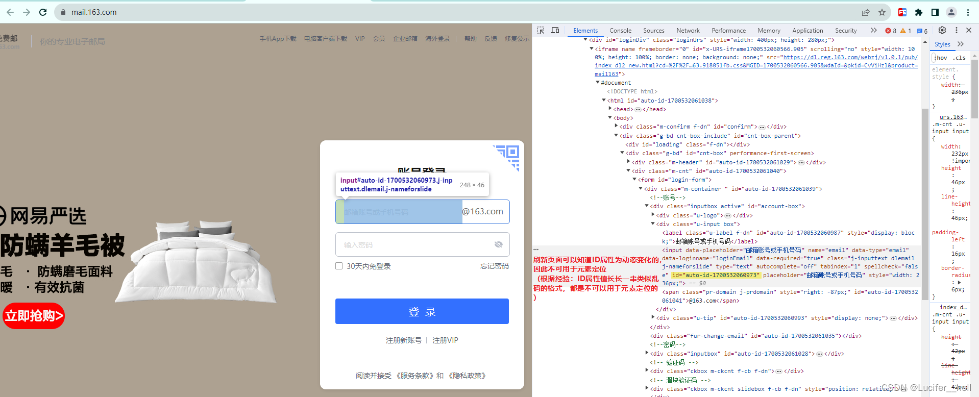
Task: Open DevTools issues counter (6)
Action: pos(922,31)
